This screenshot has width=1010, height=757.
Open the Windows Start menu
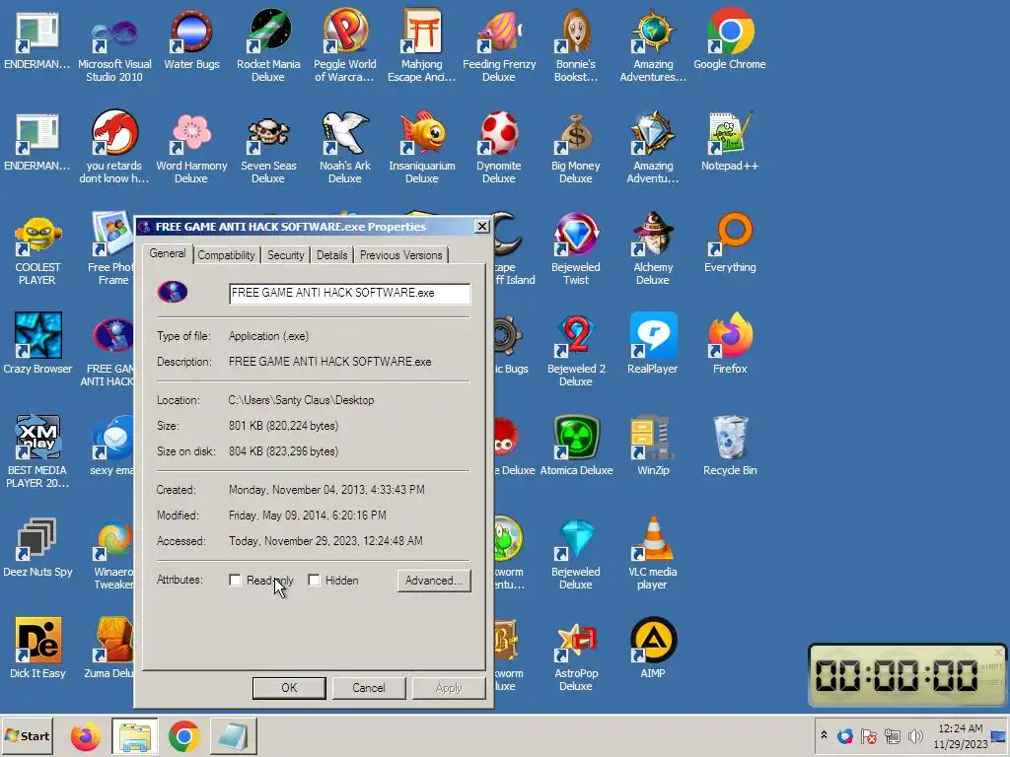[x=28, y=735]
